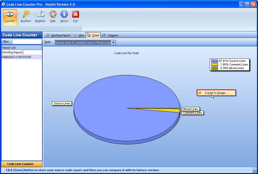Show the About info icon
The width and height of the screenshot is (258, 174).
[x=64, y=14]
